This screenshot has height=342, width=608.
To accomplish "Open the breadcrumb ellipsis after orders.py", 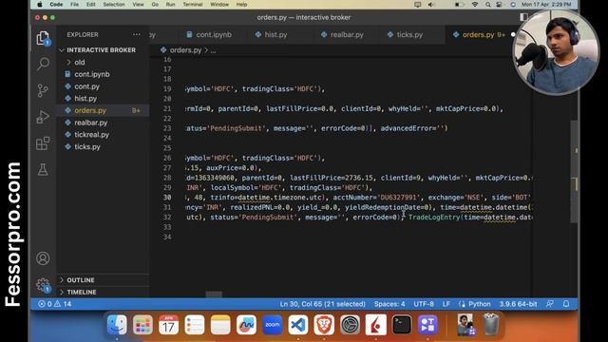I will pyautogui.click(x=213, y=50).
